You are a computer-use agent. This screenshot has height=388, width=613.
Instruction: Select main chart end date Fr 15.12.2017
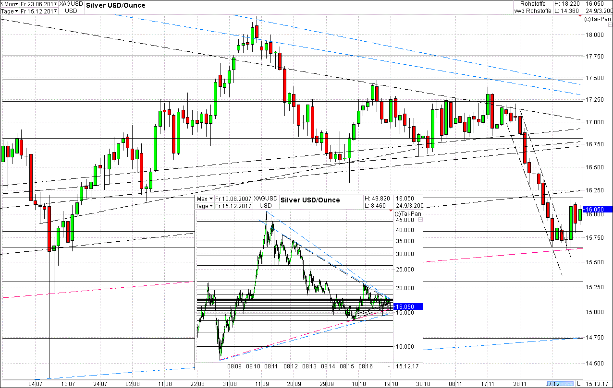[40, 11]
